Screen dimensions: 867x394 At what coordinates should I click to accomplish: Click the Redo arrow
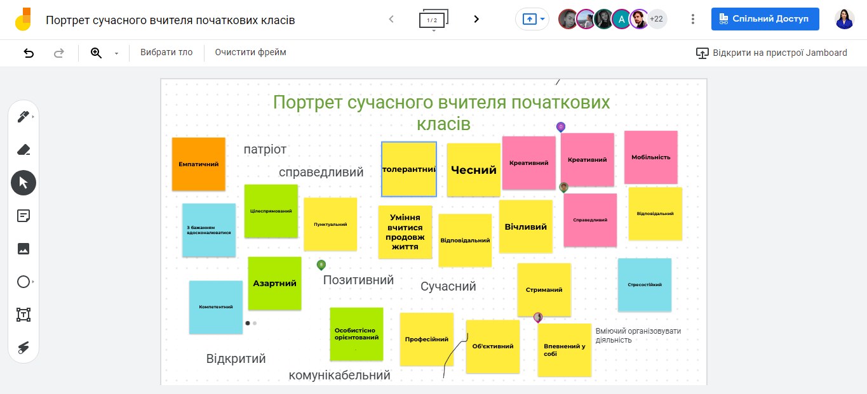pos(59,53)
